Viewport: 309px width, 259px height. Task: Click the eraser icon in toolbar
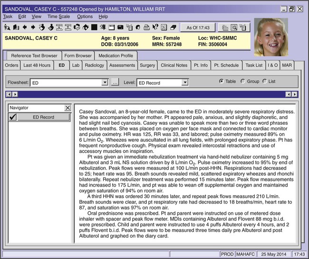(x=173, y=27)
